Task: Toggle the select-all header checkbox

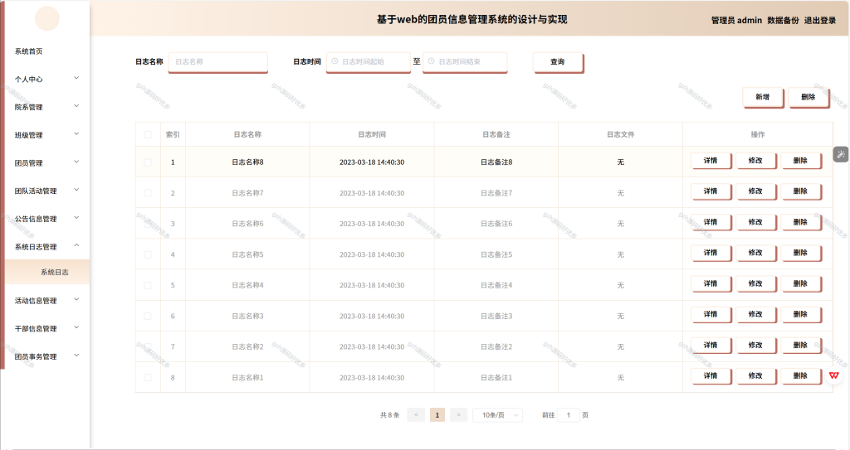Action: [x=148, y=134]
